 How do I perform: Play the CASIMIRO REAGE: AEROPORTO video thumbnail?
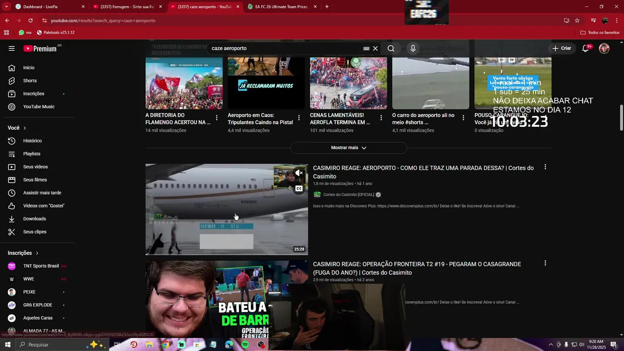(227, 209)
